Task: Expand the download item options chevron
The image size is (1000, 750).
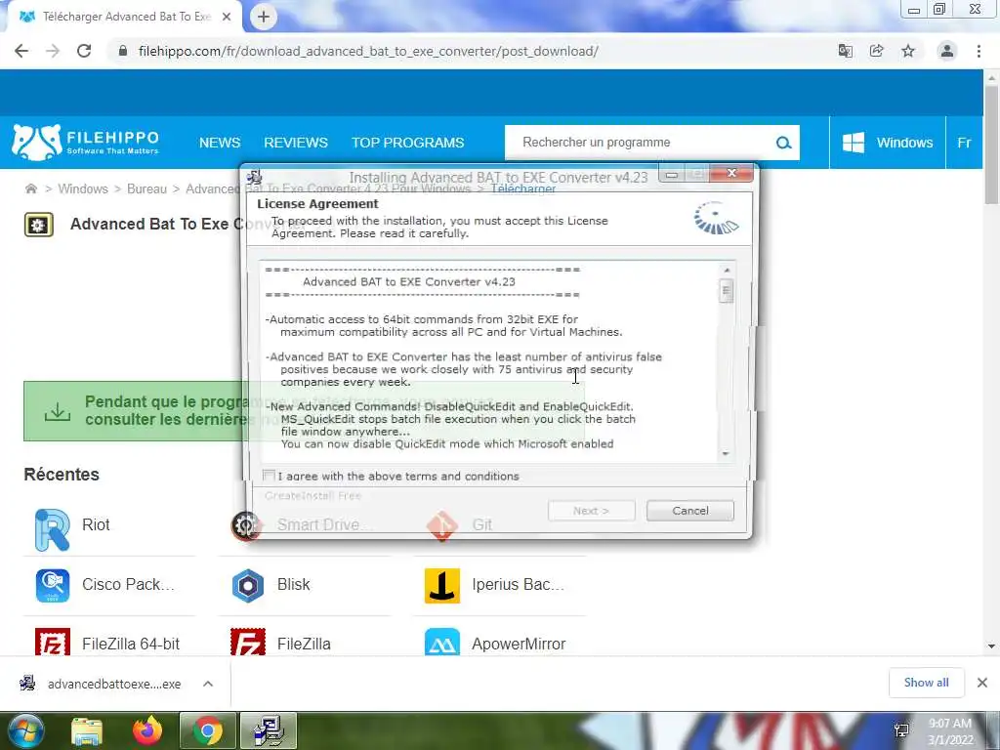Action: click(x=208, y=684)
